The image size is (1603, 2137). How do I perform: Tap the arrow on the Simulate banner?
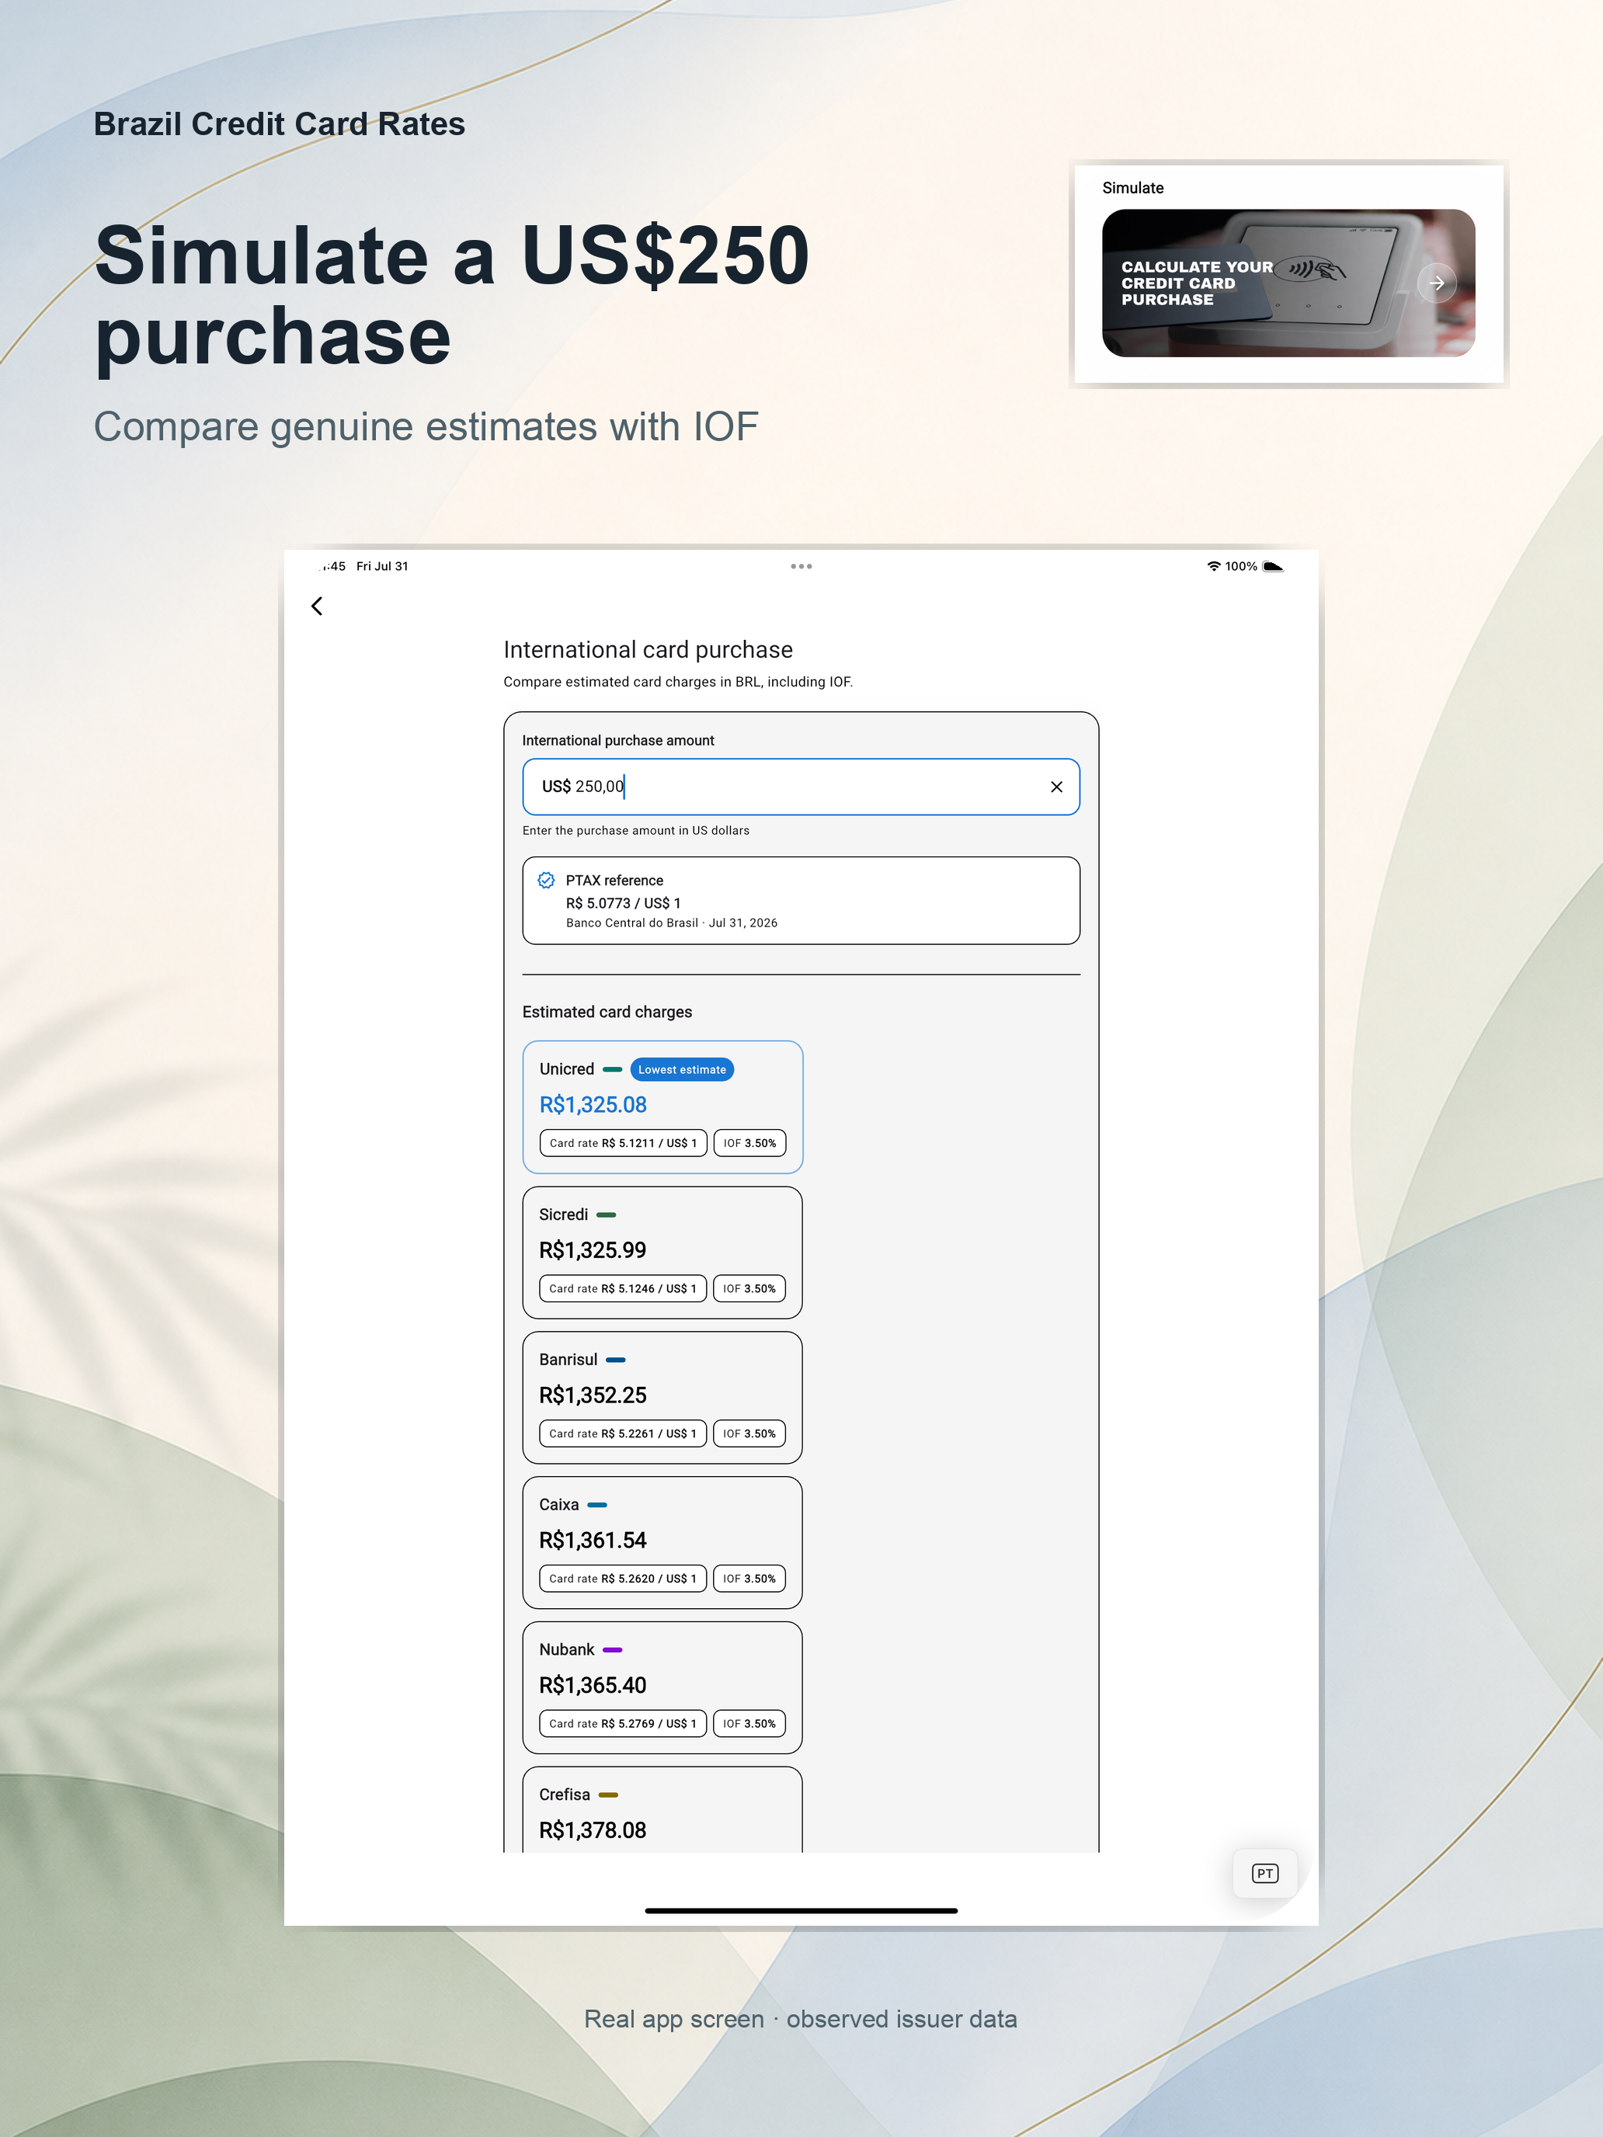1437,283
